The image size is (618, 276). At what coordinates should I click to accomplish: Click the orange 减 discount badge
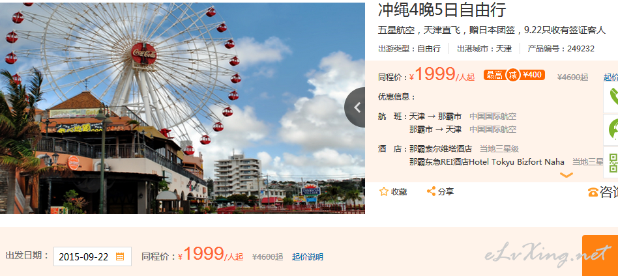coord(513,75)
